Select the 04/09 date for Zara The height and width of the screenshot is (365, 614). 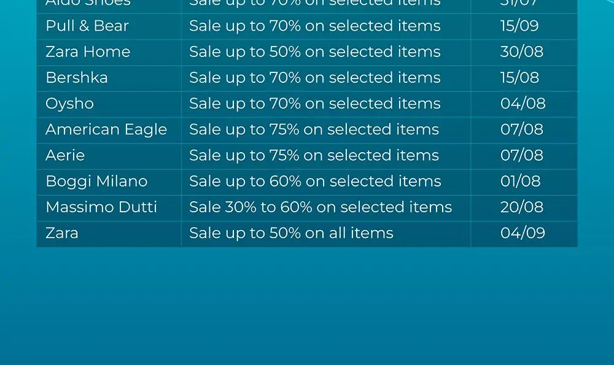pos(523,233)
